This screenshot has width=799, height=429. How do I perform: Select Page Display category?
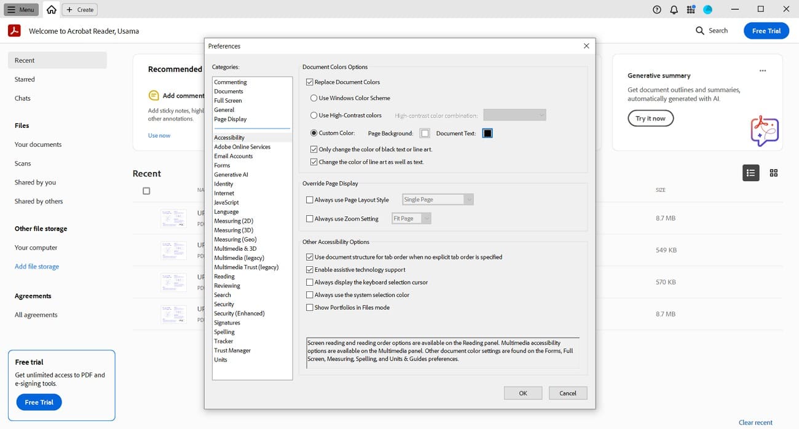230,119
